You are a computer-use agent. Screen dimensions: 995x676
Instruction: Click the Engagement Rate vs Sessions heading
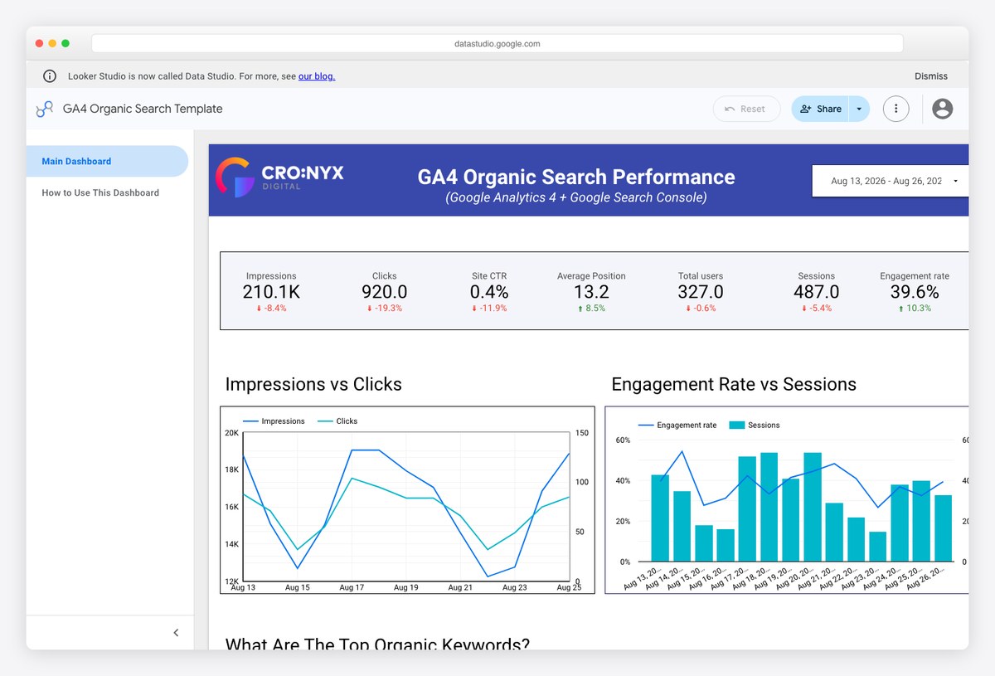[x=734, y=384]
